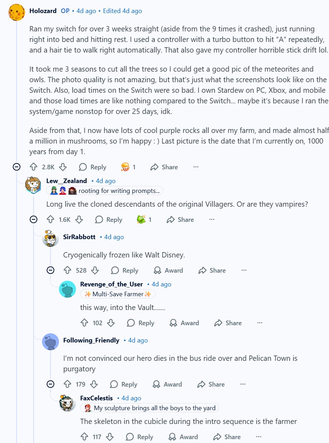Upvote Holozard's original comment
This screenshot has width=329, height=443.
[34, 167]
